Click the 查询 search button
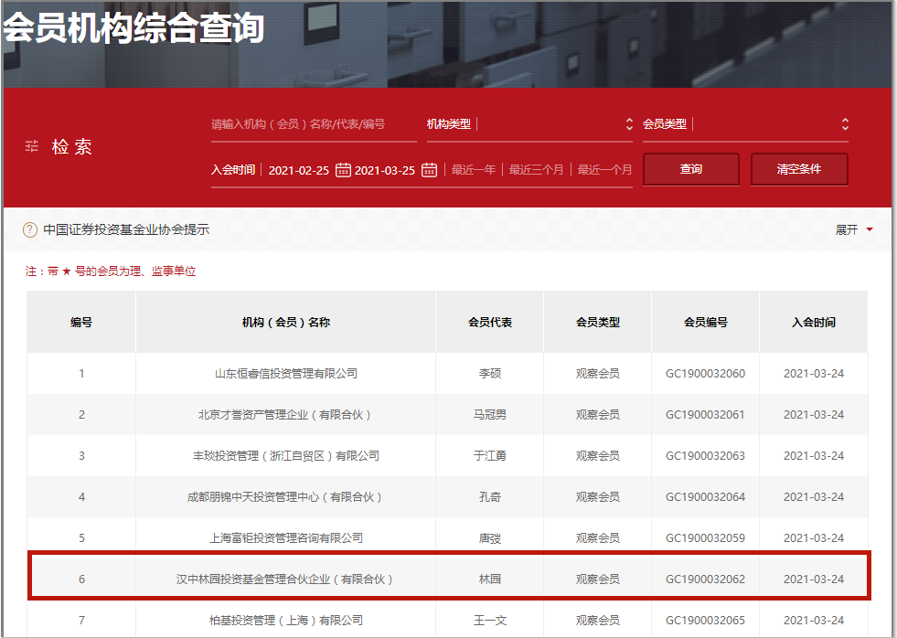 coord(690,169)
